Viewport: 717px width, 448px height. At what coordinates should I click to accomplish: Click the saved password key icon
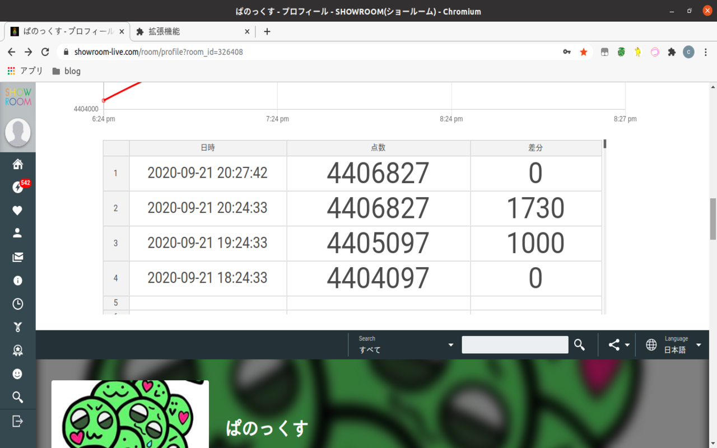pos(567,52)
